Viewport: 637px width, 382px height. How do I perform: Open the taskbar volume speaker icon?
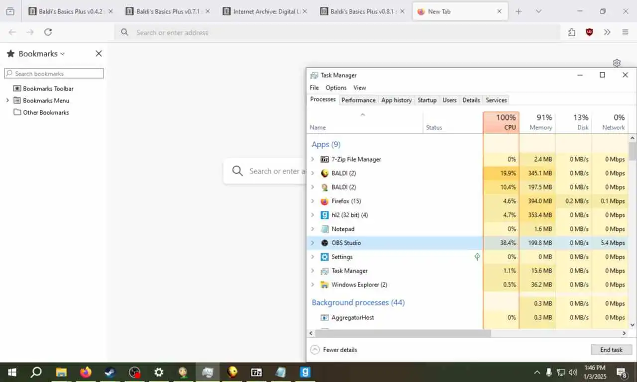point(573,372)
